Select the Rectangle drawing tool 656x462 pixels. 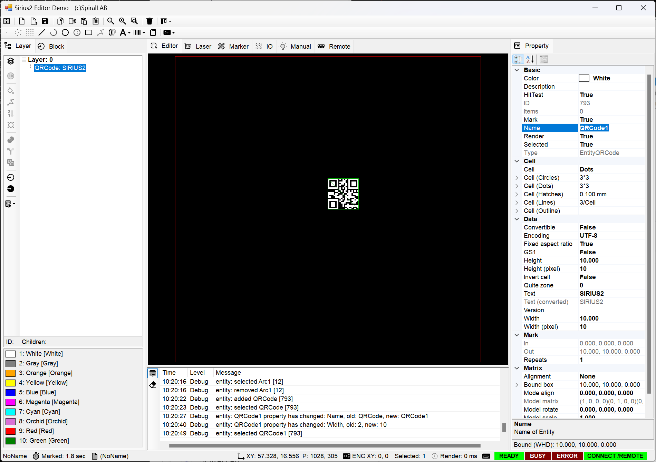click(89, 32)
